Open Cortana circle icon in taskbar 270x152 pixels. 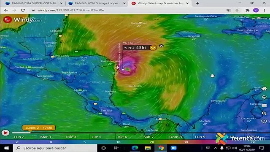click(x=103, y=148)
